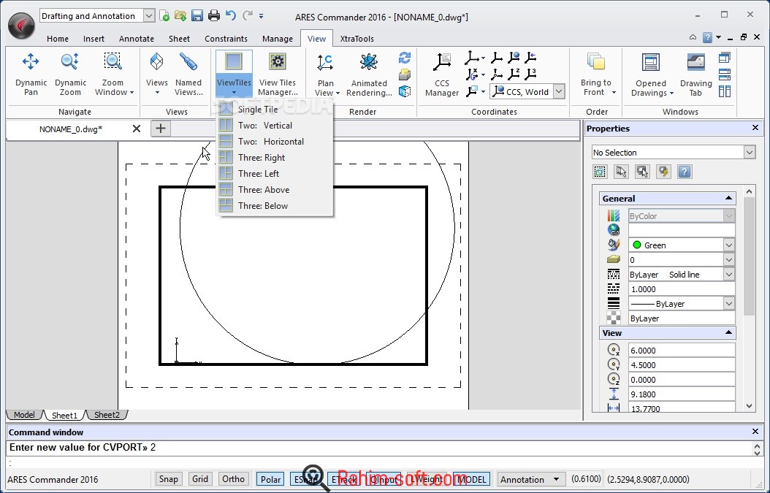Open the Green line color selector
The height and width of the screenshot is (493, 770).
point(728,245)
